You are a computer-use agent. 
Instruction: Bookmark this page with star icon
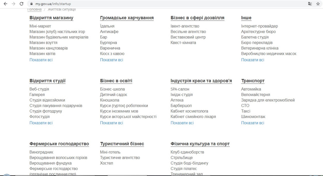point(318,4)
